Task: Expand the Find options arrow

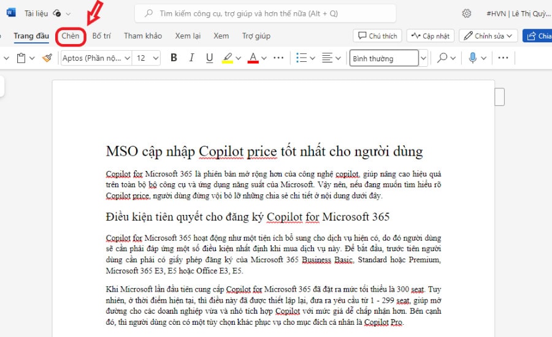Action: pyautogui.click(x=453, y=58)
